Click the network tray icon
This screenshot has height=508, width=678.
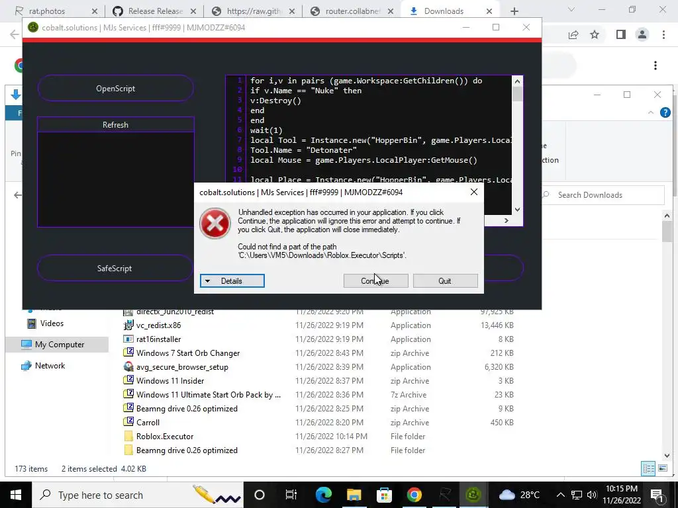[577, 495]
